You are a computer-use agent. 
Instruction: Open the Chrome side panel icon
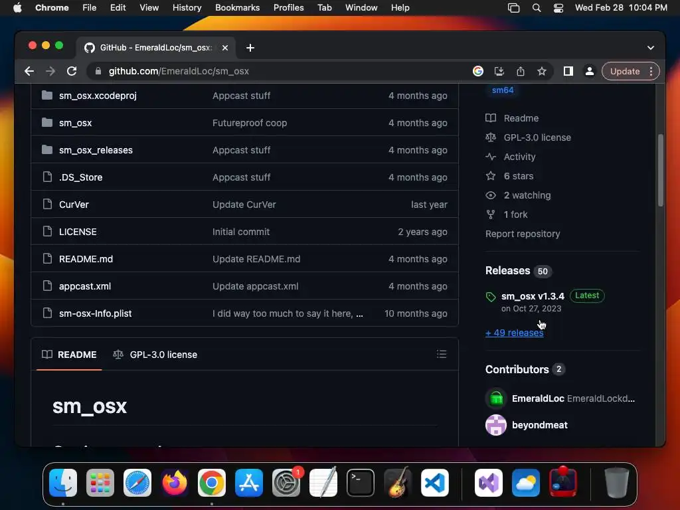tap(568, 71)
